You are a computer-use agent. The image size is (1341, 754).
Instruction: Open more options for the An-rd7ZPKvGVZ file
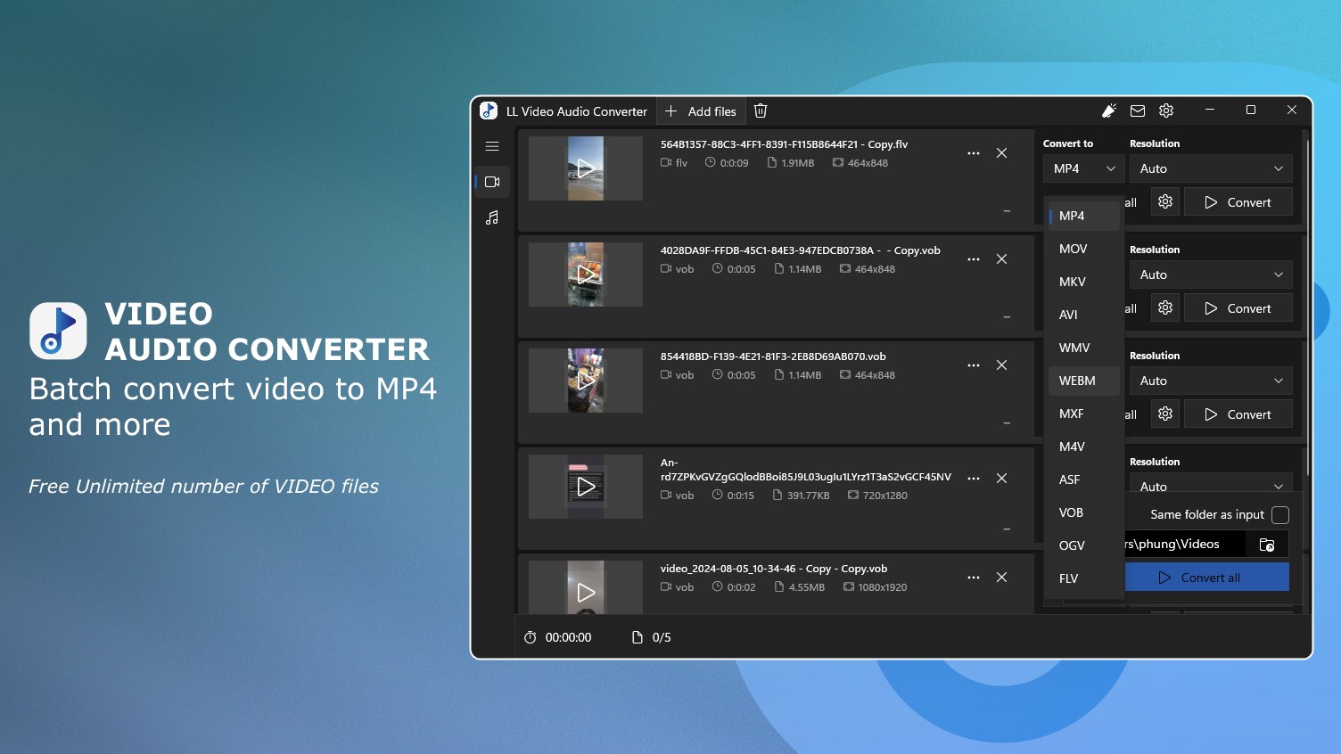click(974, 479)
